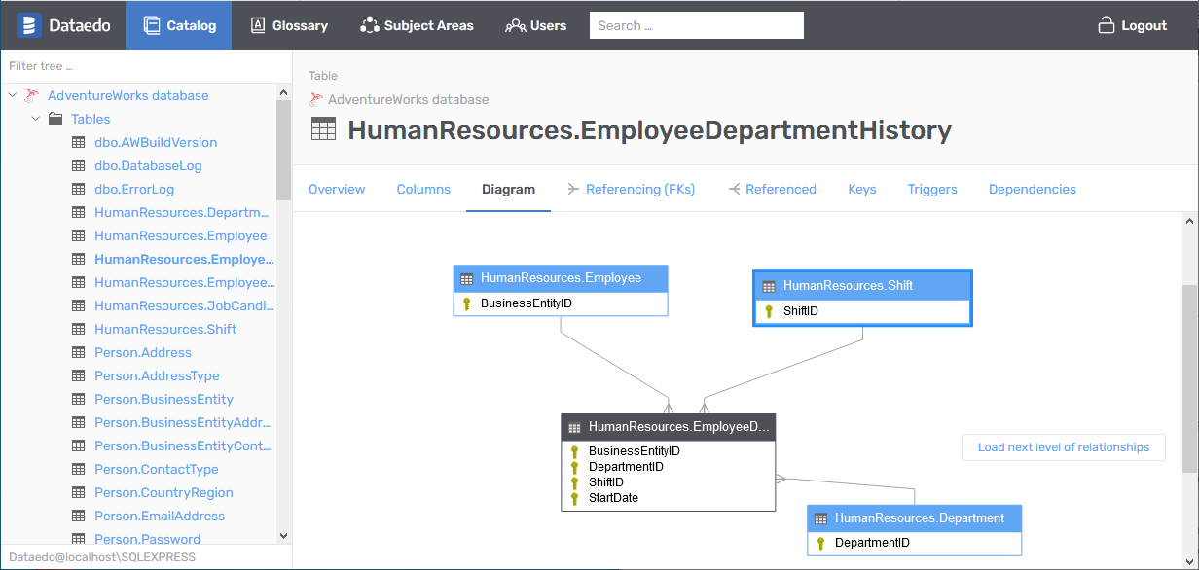Viewport: 1199px width, 570px height.
Task: Click the Dataedo logo icon
Action: tap(27, 24)
